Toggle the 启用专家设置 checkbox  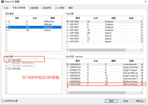pyautogui.click(x=3, y=101)
